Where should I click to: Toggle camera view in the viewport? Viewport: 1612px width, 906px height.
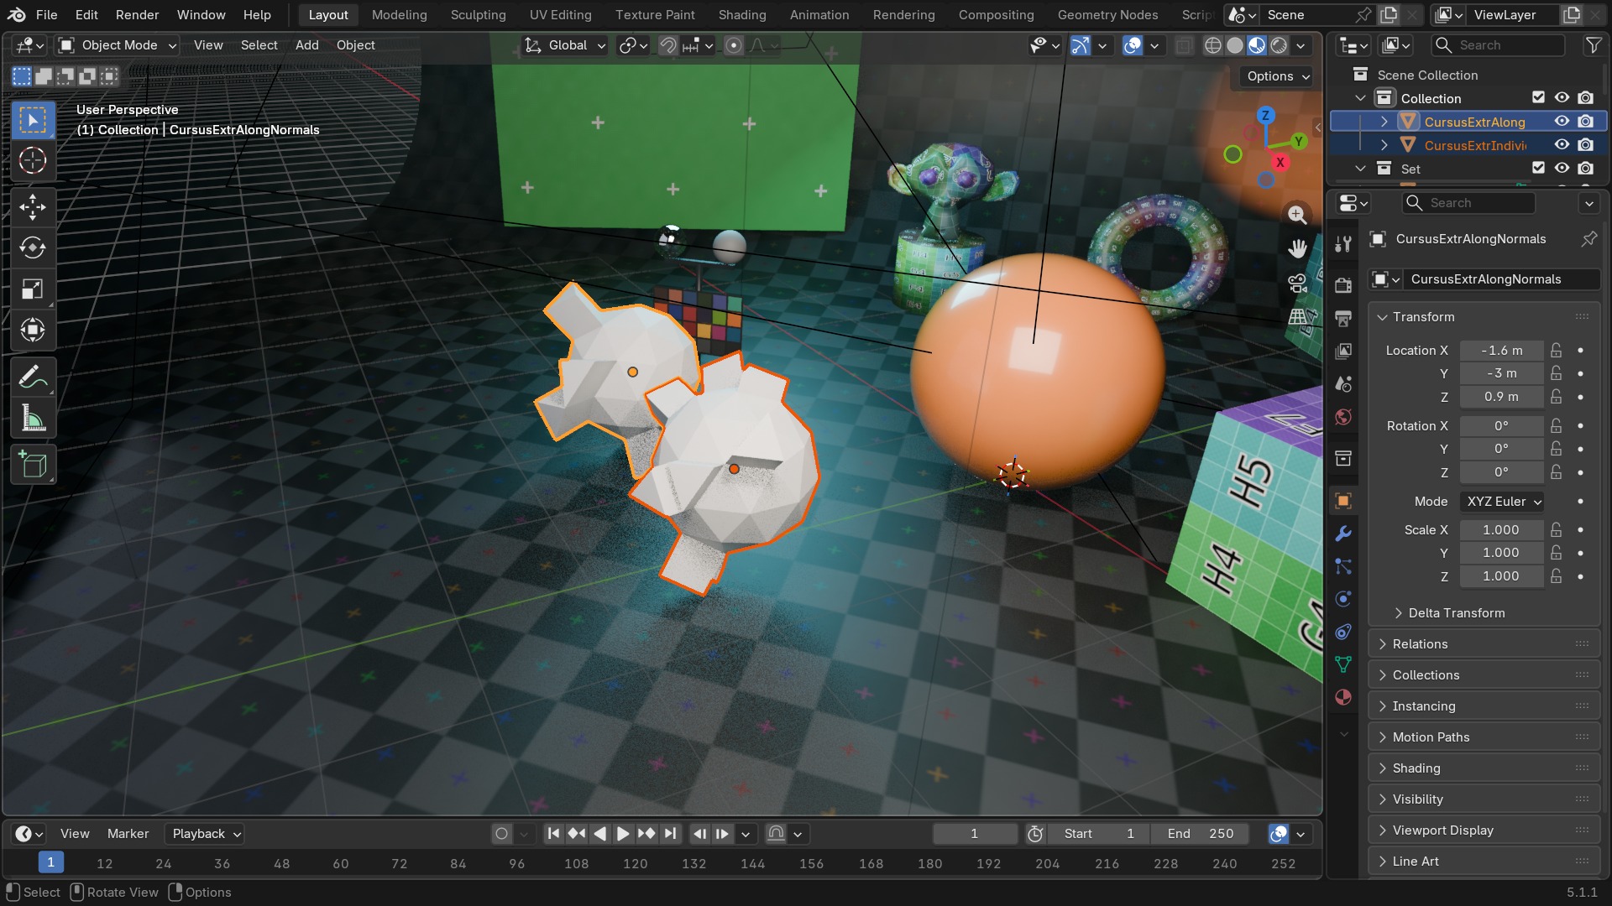pyautogui.click(x=1297, y=284)
